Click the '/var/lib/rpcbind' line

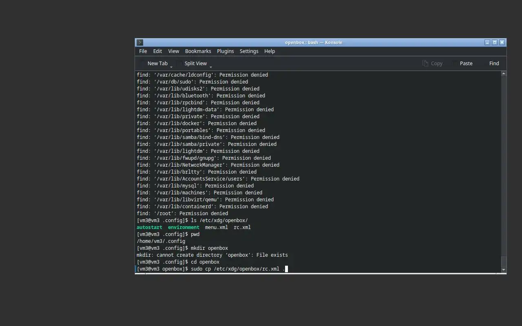click(x=198, y=102)
